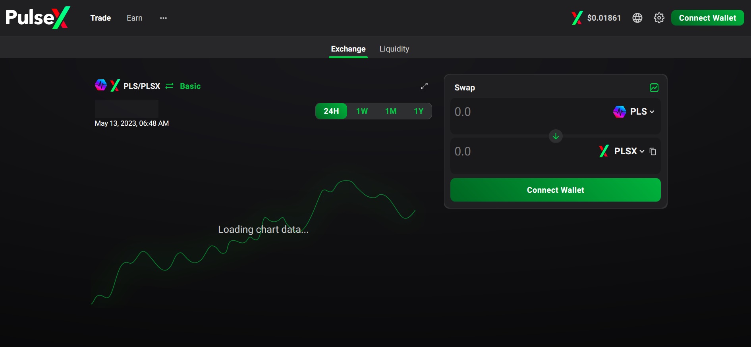Switch to the Liquidity tab
The image size is (751, 347).
tap(394, 49)
